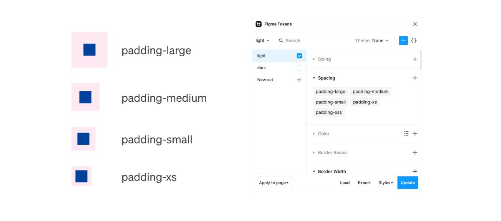Collapse the Spacing section
Image resolution: width=501 pixels, height=221 pixels.
pyautogui.click(x=324, y=78)
